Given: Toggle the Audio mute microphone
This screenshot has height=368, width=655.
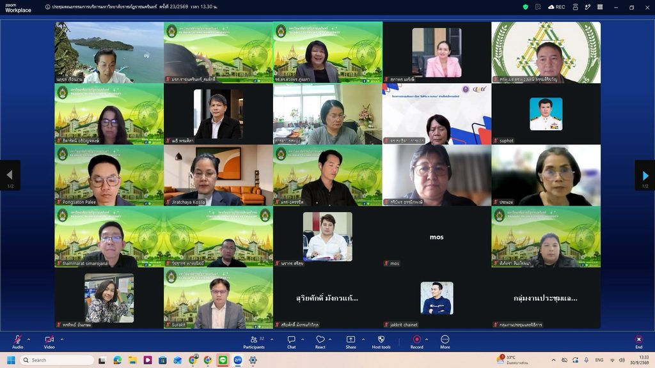Looking at the screenshot, I should (17, 342).
